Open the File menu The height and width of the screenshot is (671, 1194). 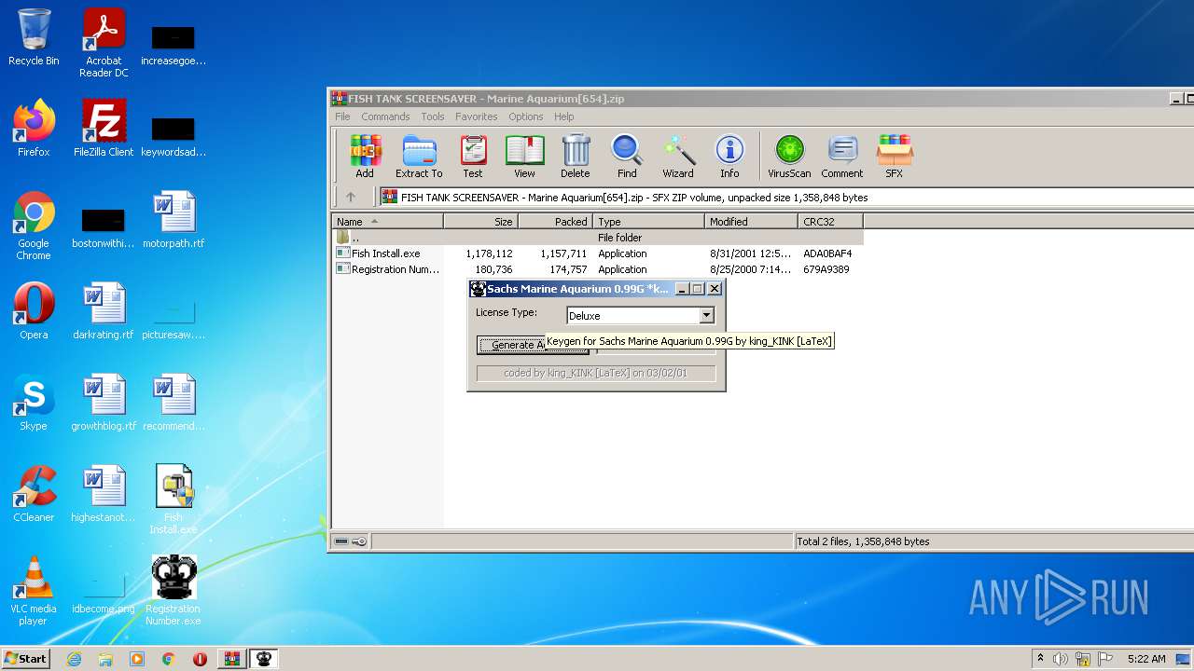point(342,116)
